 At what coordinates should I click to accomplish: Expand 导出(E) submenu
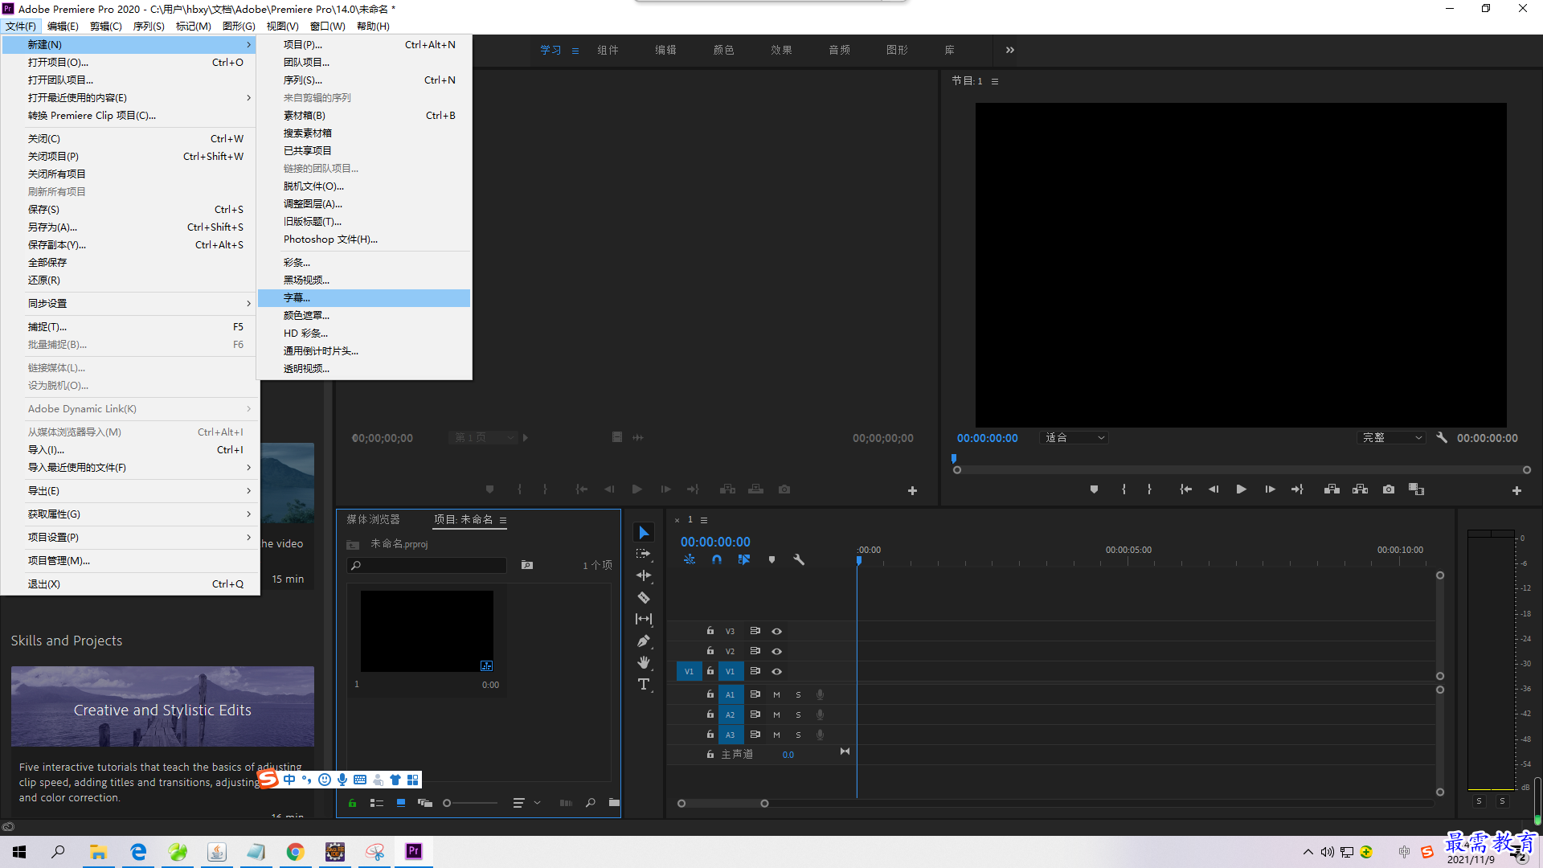(x=130, y=491)
